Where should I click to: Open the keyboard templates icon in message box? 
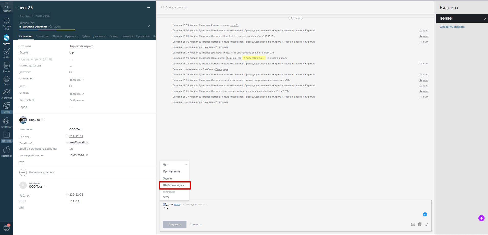click(413, 224)
